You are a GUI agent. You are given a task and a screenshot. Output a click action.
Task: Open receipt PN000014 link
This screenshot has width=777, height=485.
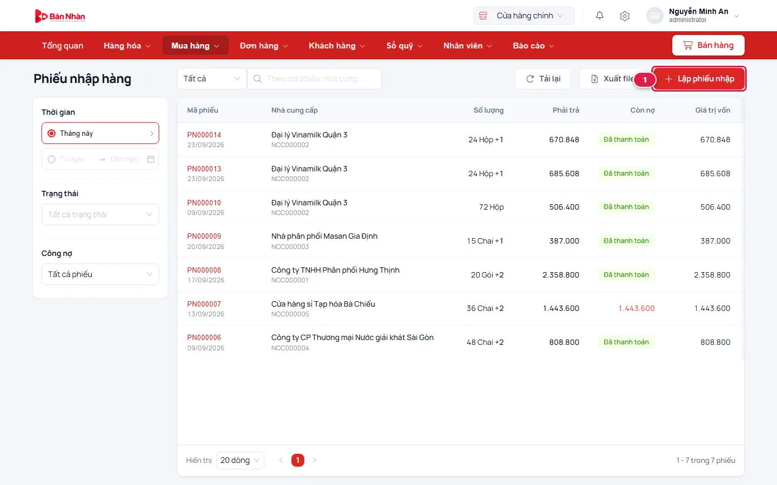coord(204,135)
